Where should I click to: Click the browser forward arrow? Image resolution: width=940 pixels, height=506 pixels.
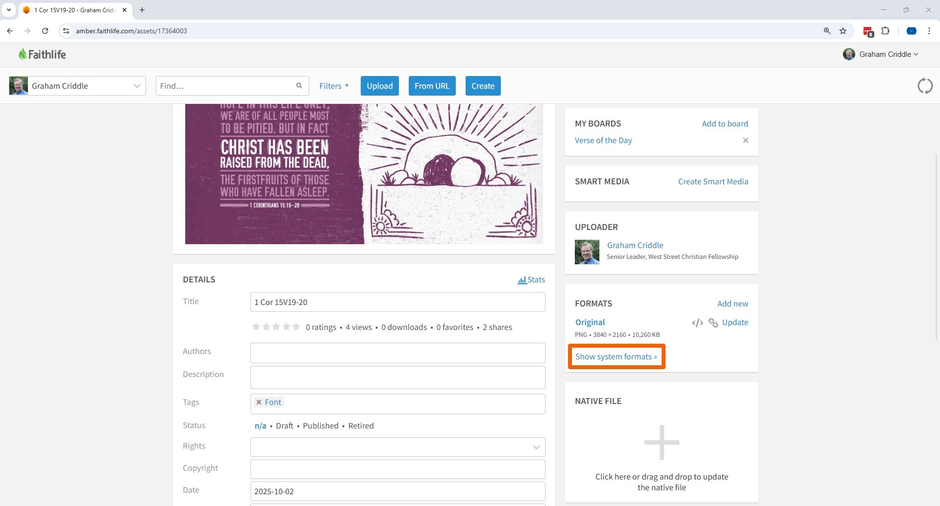(27, 31)
